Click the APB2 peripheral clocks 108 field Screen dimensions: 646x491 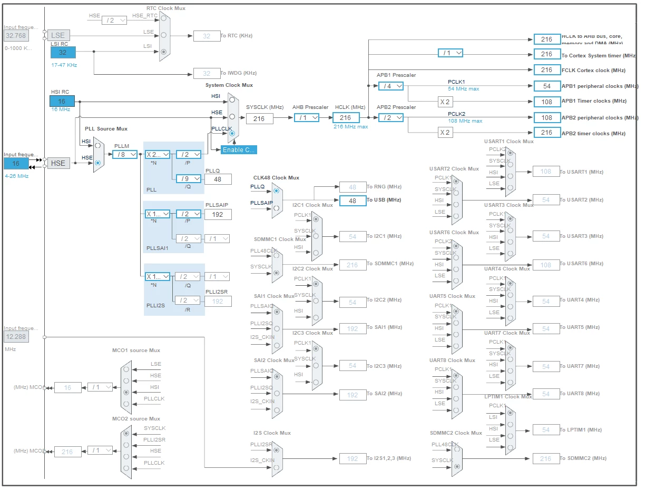[547, 118]
